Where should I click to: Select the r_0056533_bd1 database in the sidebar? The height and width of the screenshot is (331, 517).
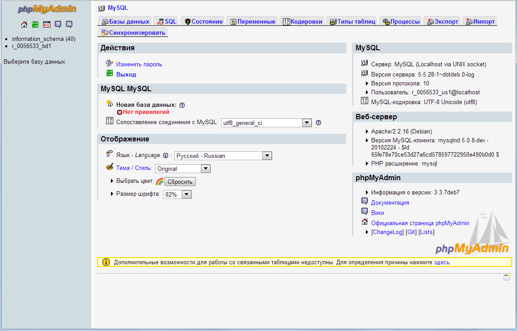[x=31, y=46]
